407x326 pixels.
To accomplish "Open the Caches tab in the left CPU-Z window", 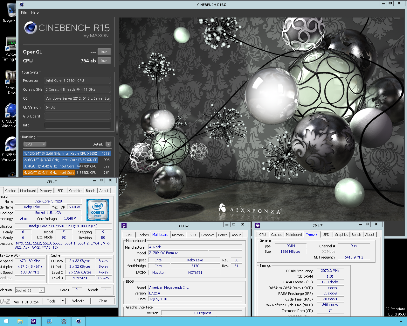I will tap(11, 191).
